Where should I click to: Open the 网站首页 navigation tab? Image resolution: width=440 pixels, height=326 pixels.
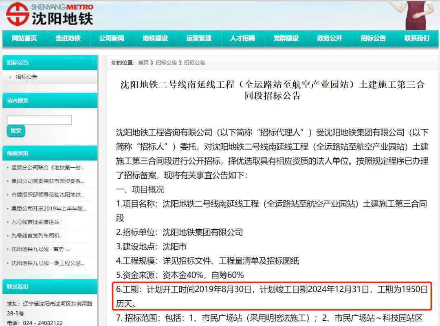24,38
